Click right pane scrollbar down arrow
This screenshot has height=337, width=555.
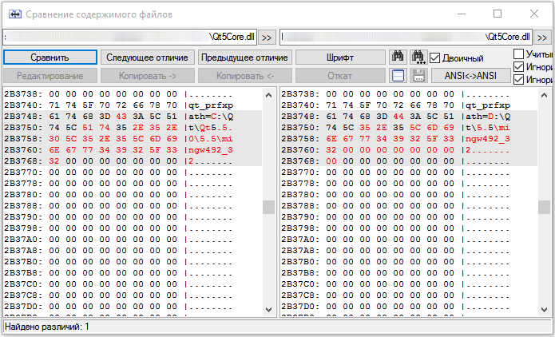click(x=544, y=309)
